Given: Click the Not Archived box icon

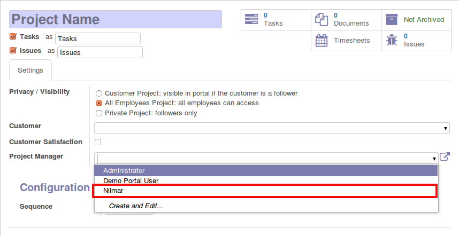Looking at the screenshot, I should [x=392, y=19].
